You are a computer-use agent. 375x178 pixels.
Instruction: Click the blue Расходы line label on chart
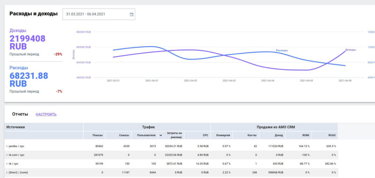tap(281, 50)
